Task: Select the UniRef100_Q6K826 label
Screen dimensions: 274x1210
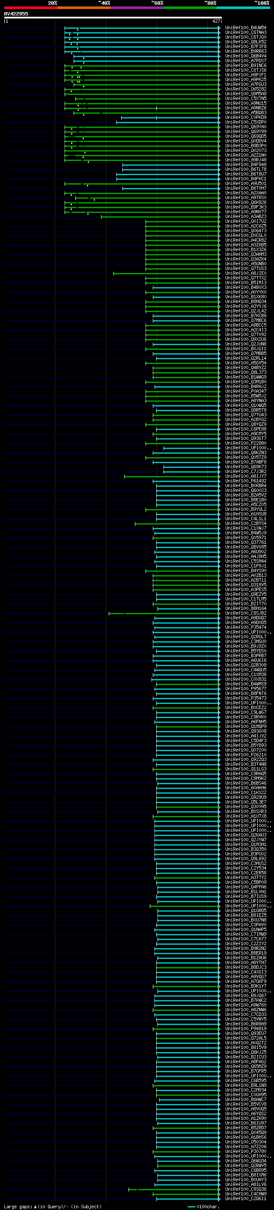Action: tap(246, 203)
